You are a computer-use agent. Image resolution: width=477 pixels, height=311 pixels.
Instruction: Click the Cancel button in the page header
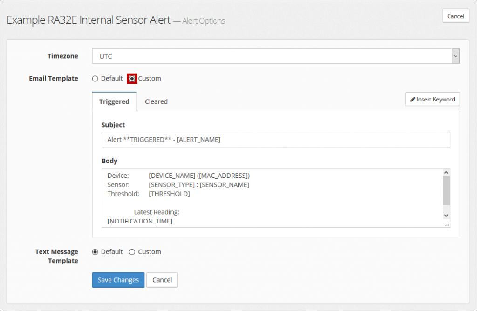(455, 16)
